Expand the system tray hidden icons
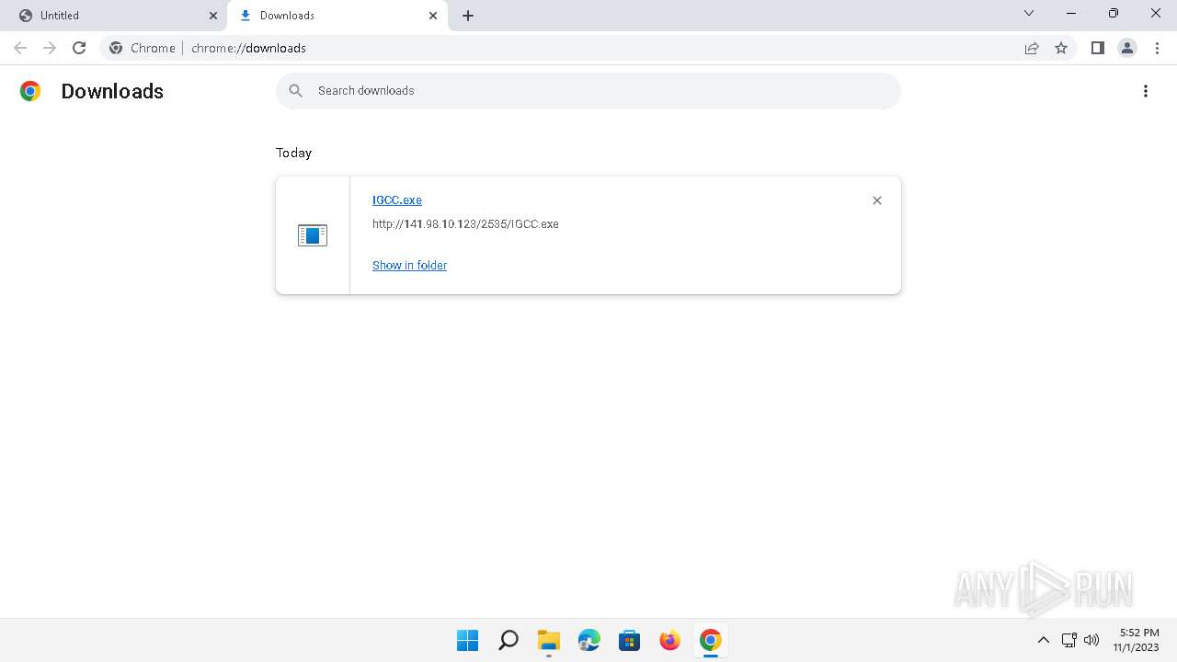Screen dimensions: 1177x662 (x=1043, y=640)
